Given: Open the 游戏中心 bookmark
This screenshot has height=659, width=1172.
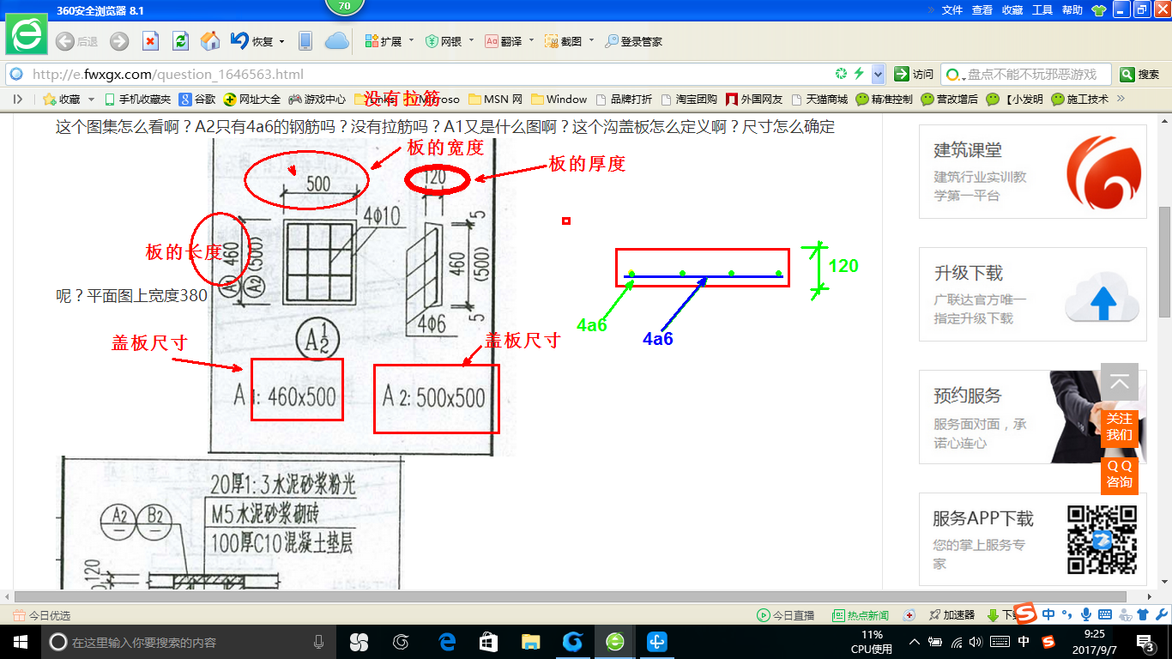Looking at the screenshot, I should [317, 100].
